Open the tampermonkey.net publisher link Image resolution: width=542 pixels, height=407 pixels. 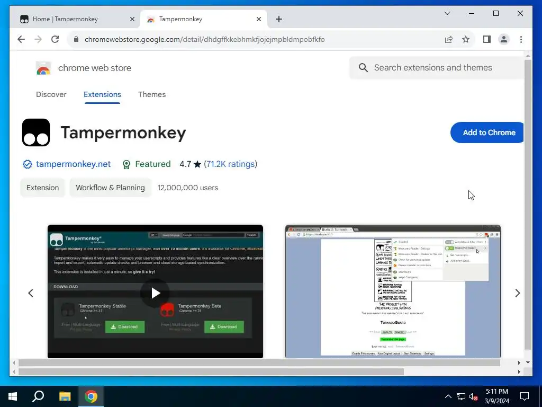pos(73,164)
